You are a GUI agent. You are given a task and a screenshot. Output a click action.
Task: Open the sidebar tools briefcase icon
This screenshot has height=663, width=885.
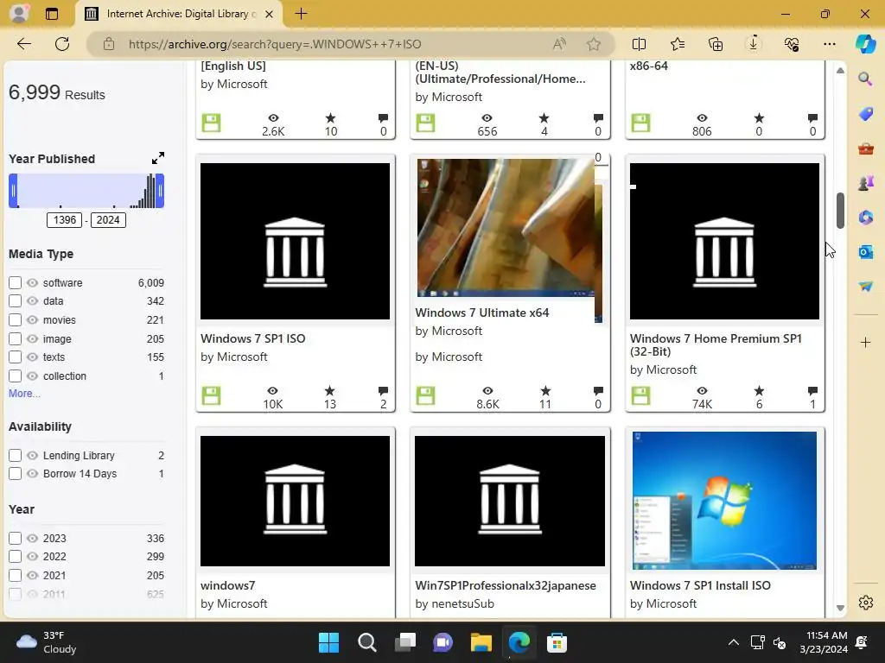(x=865, y=148)
